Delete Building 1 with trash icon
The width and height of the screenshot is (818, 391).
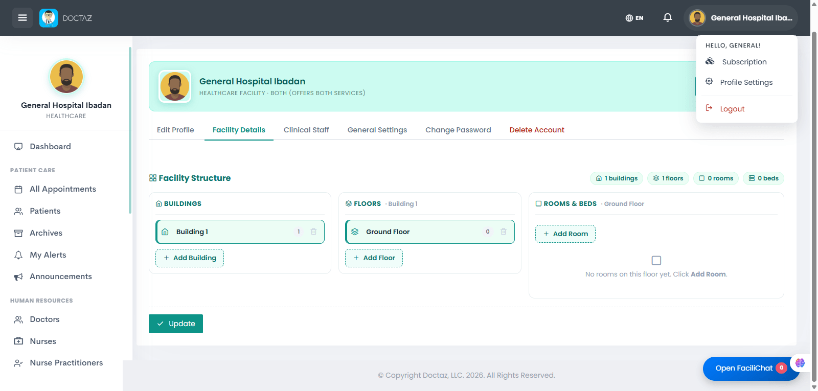click(x=313, y=232)
